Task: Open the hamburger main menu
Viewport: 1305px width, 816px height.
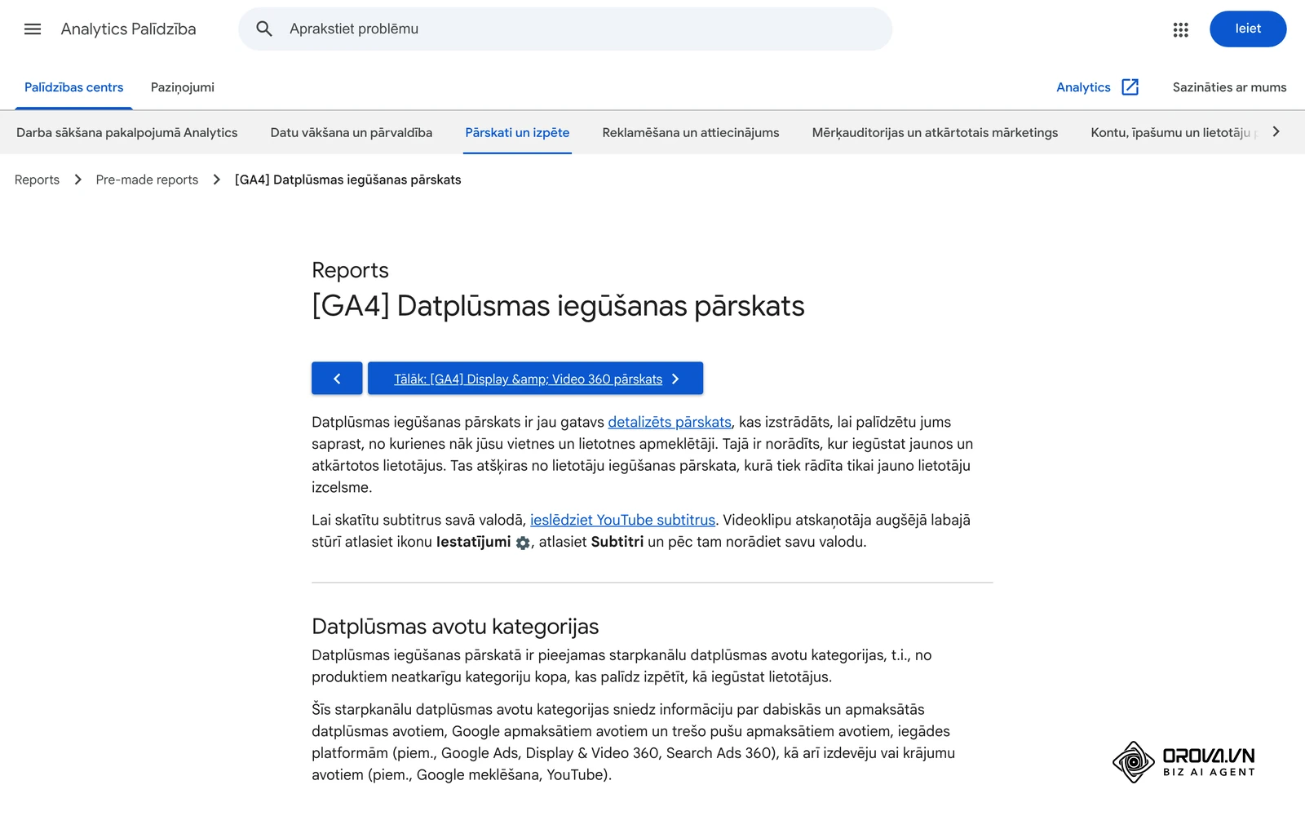Action: [33, 29]
